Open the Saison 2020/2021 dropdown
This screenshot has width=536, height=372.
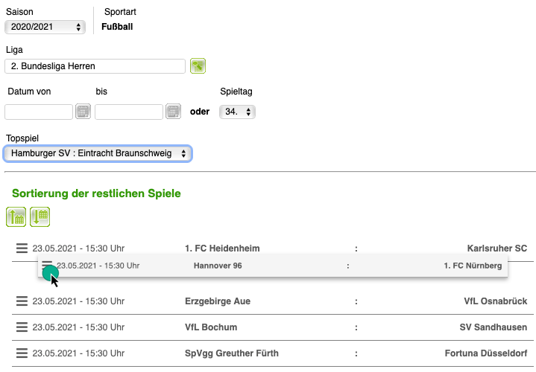click(45, 27)
